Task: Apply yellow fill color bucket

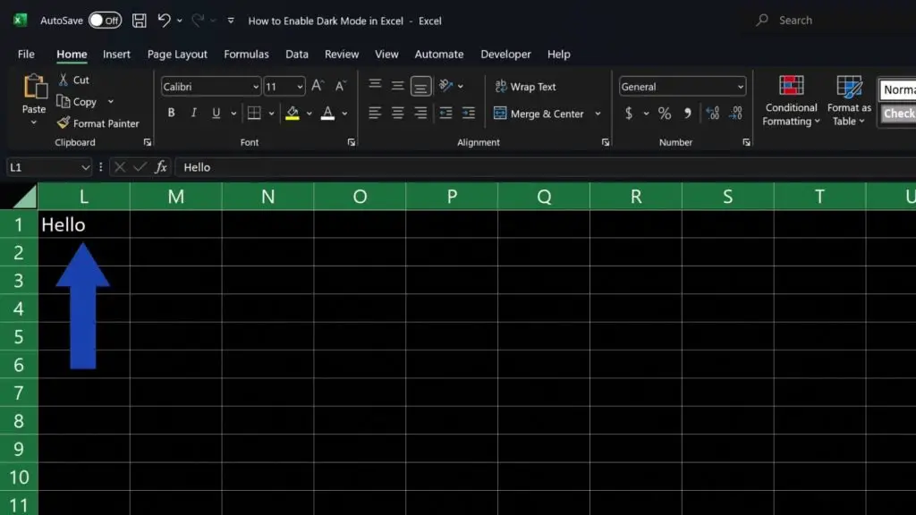Action: [x=293, y=113]
